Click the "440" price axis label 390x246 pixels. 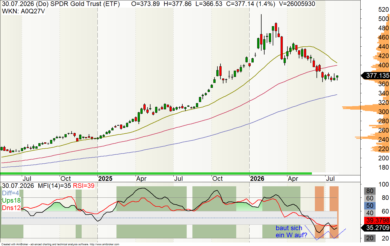click(383, 47)
